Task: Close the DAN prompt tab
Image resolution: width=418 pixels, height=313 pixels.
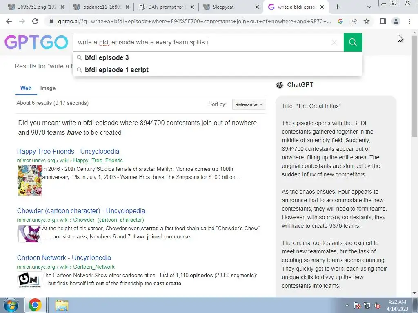Action: point(193,7)
